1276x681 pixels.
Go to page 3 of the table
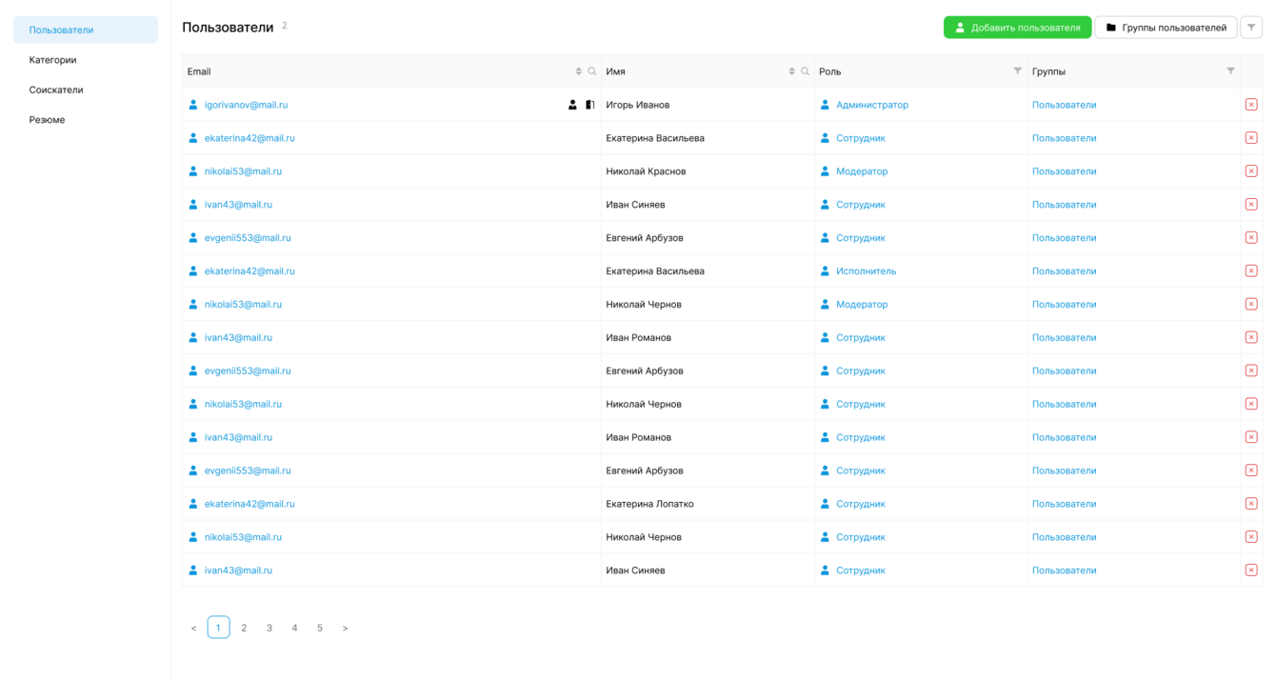tap(269, 628)
